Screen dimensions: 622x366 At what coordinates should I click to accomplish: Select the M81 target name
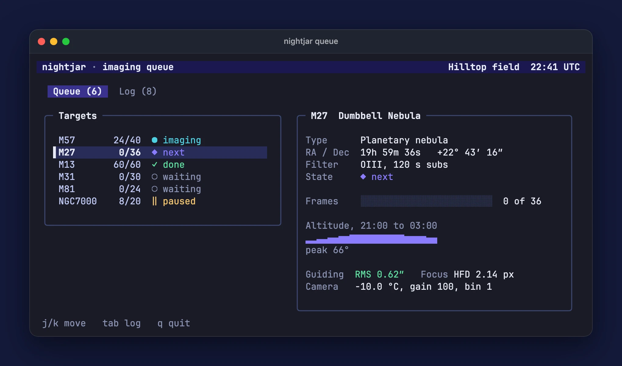click(67, 189)
